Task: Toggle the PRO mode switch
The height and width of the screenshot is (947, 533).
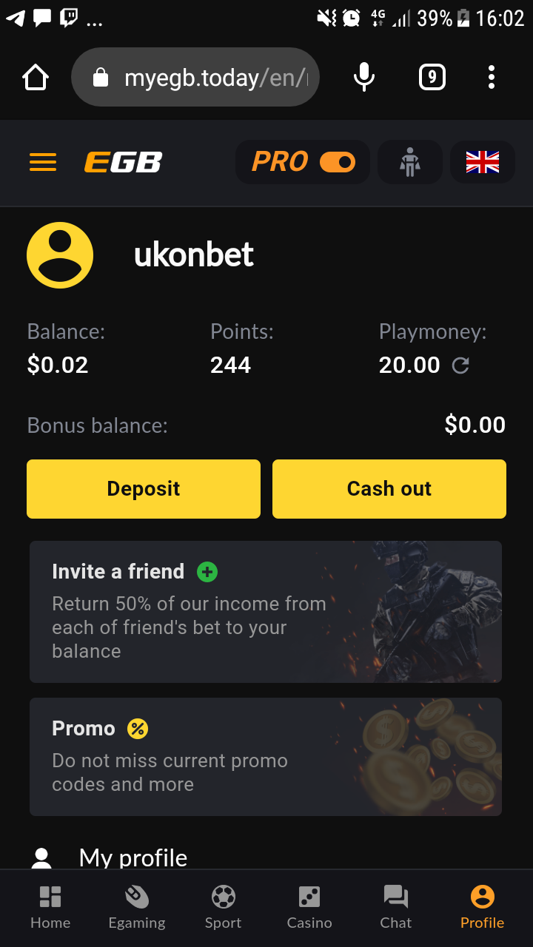Action: (x=338, y=162)
